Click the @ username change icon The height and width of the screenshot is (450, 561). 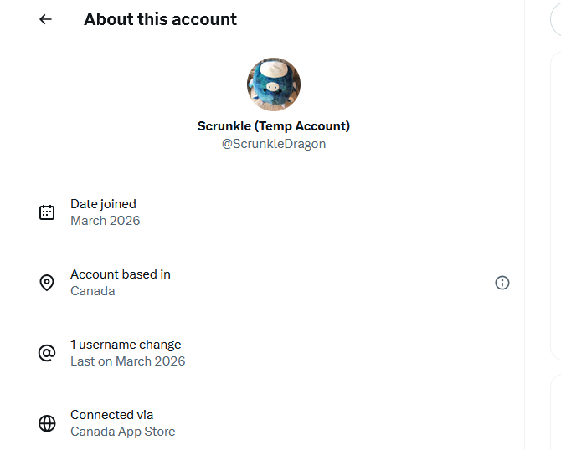(x=47, y=353)
